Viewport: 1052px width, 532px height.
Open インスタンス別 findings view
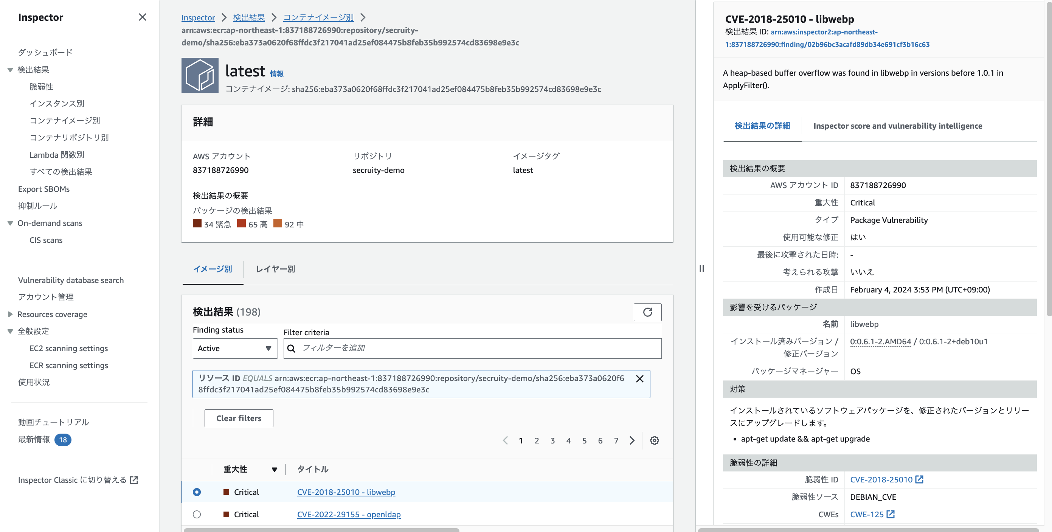[57, 104]
